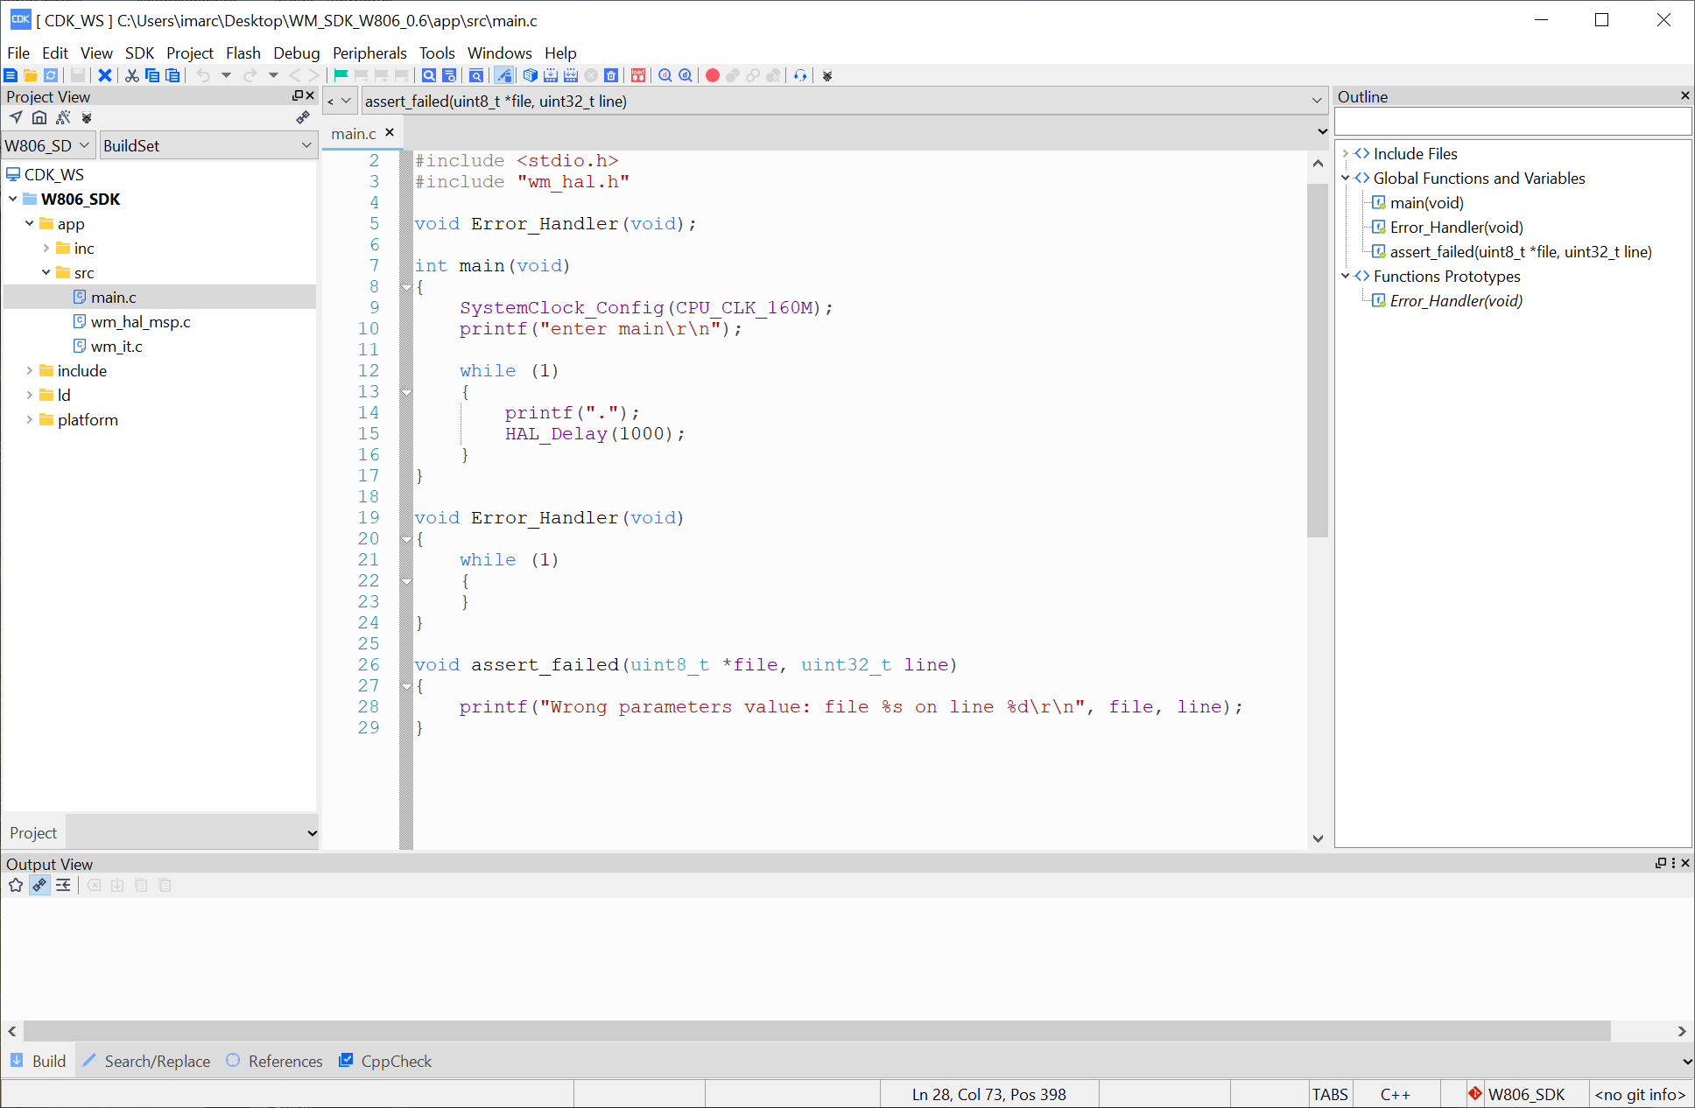Click the star icon in Output View
The image size is (1695, 1108).
pyautogui.click(x=16, y=886)
